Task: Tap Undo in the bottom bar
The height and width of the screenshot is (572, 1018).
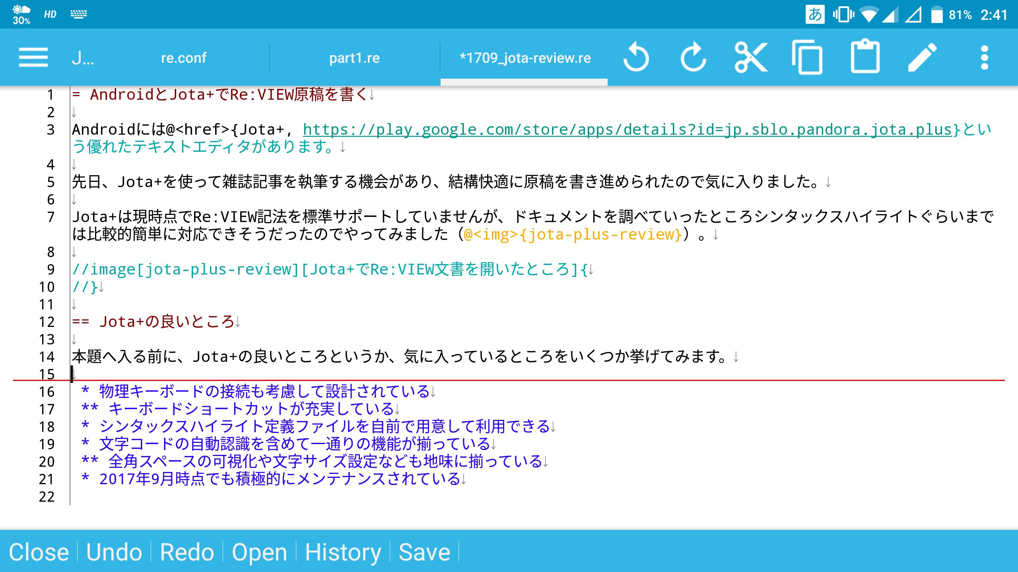Action: click(x=114, y=552)
